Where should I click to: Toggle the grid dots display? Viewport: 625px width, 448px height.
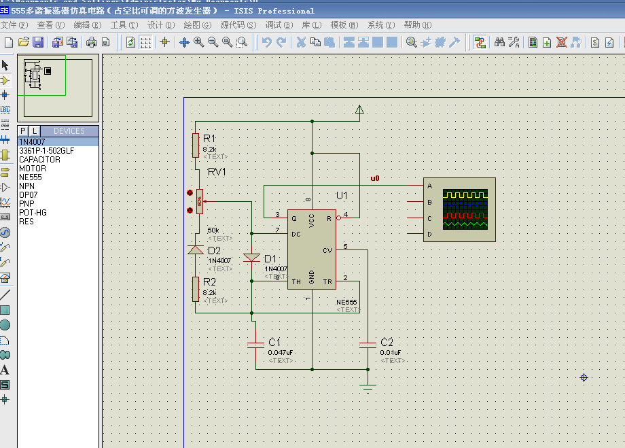click(145, 42)
